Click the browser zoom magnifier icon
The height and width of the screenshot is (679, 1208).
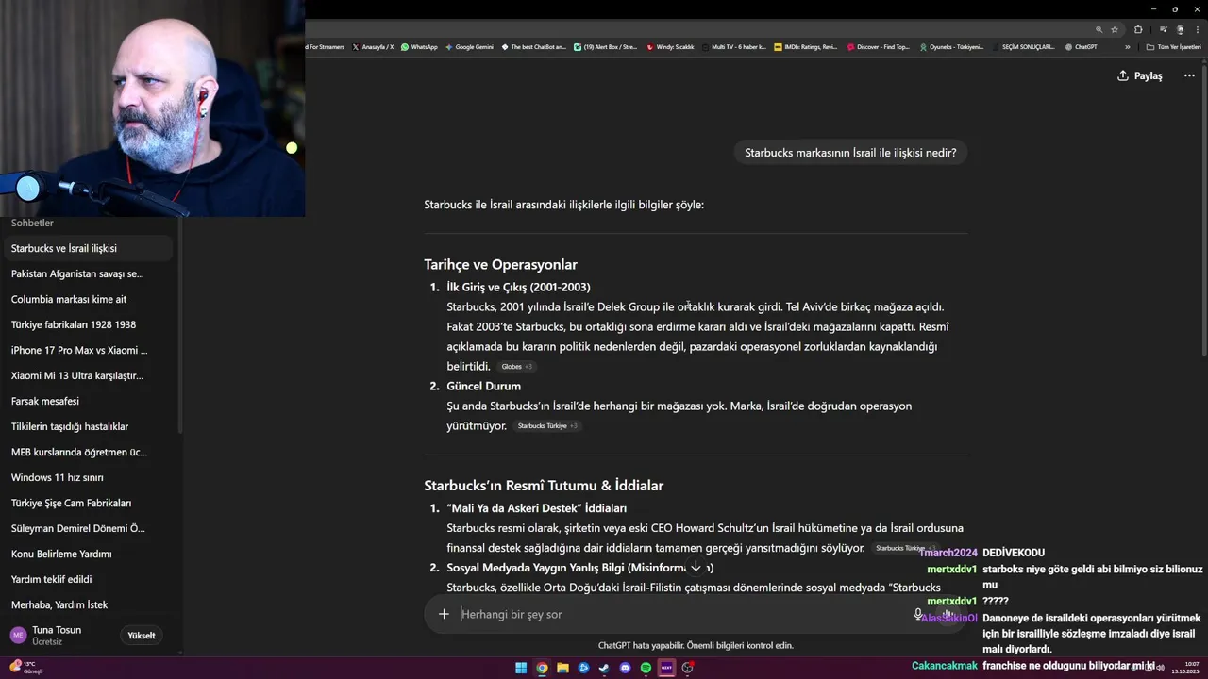point(1099,29)
